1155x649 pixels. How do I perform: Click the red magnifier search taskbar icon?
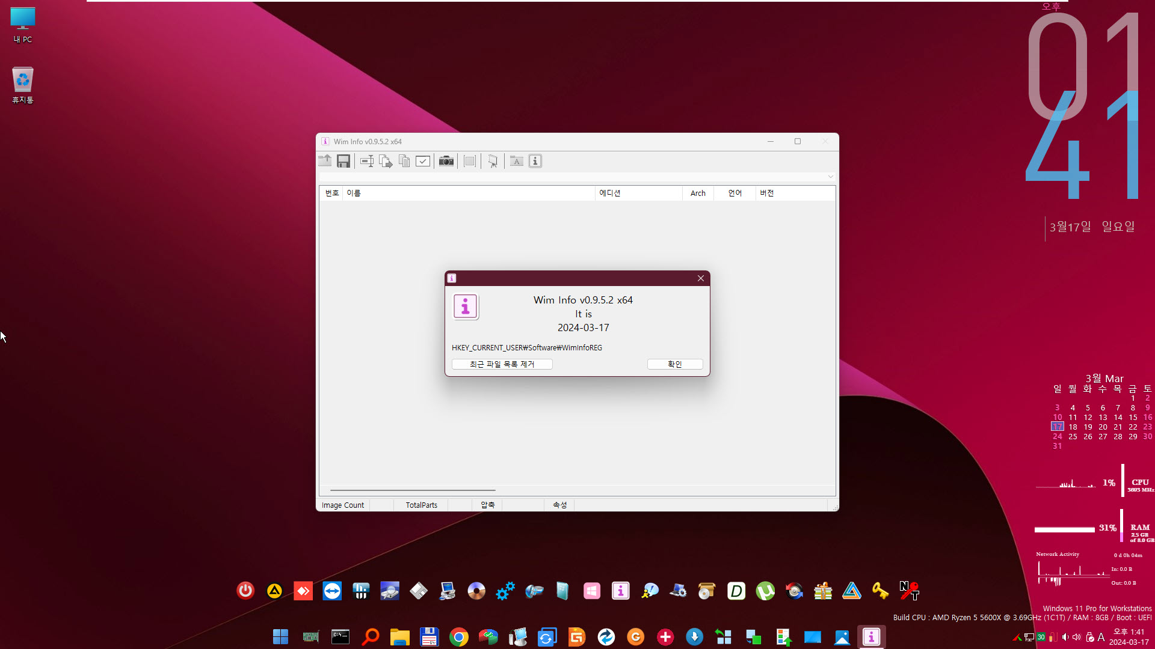pos(370,637)
